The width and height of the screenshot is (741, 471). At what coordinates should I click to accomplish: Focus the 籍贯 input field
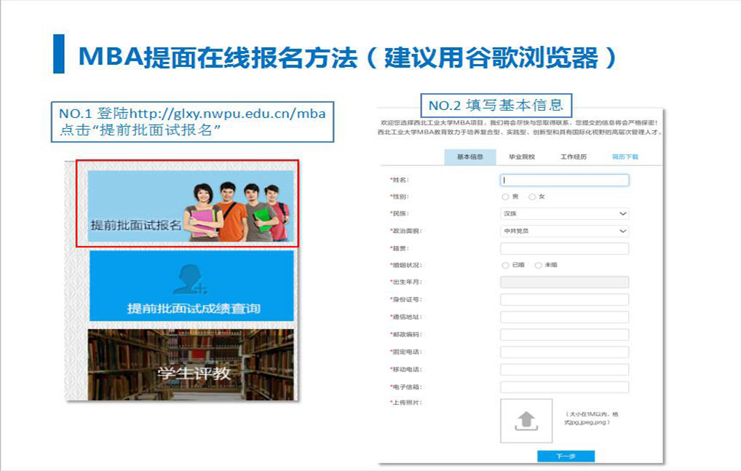pos(564,248)
